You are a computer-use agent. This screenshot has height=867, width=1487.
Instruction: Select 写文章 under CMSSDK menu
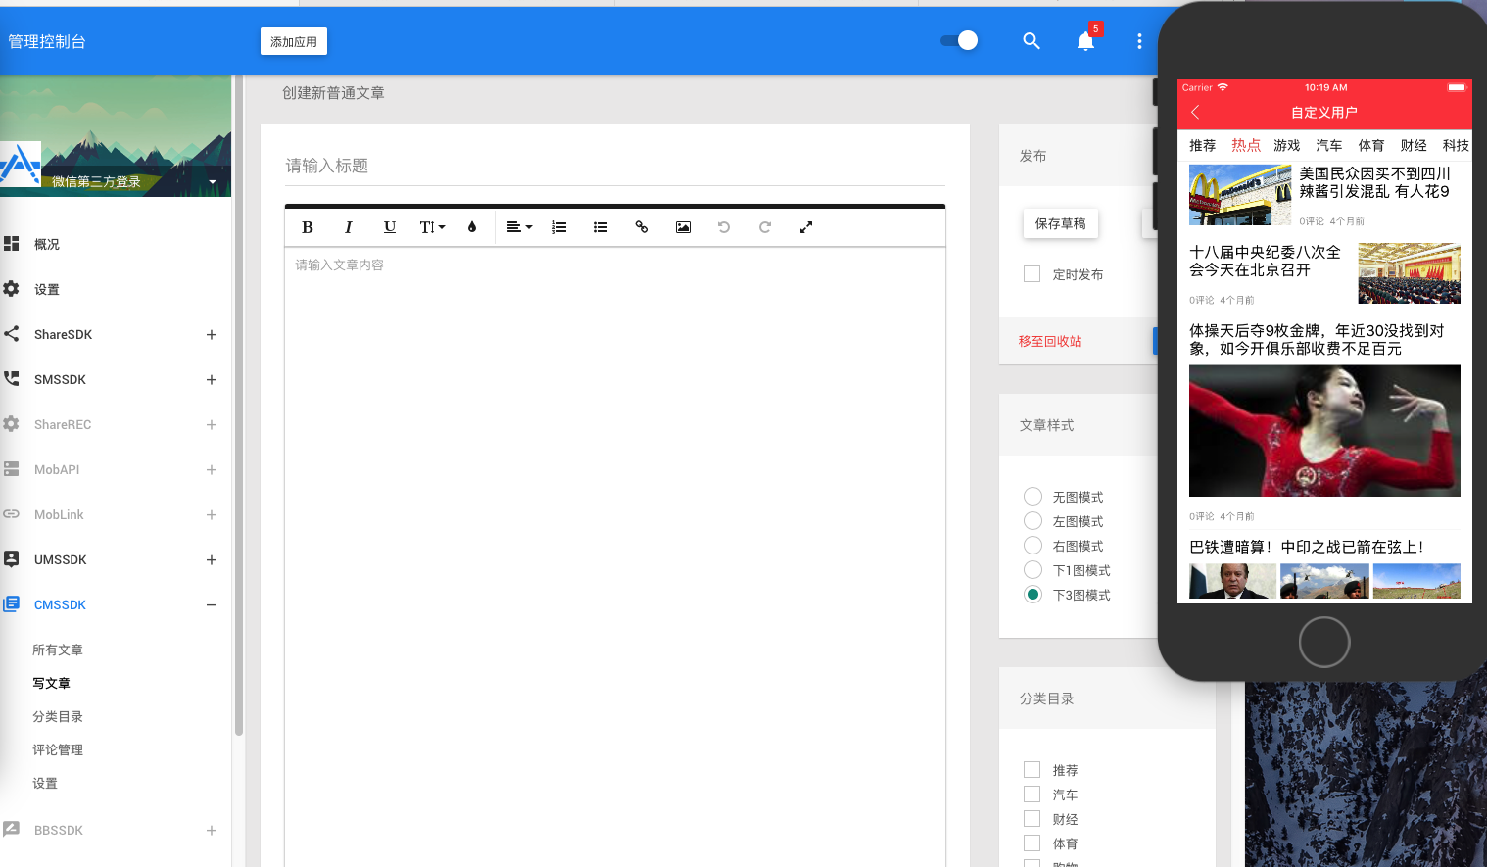coord(51,683)
